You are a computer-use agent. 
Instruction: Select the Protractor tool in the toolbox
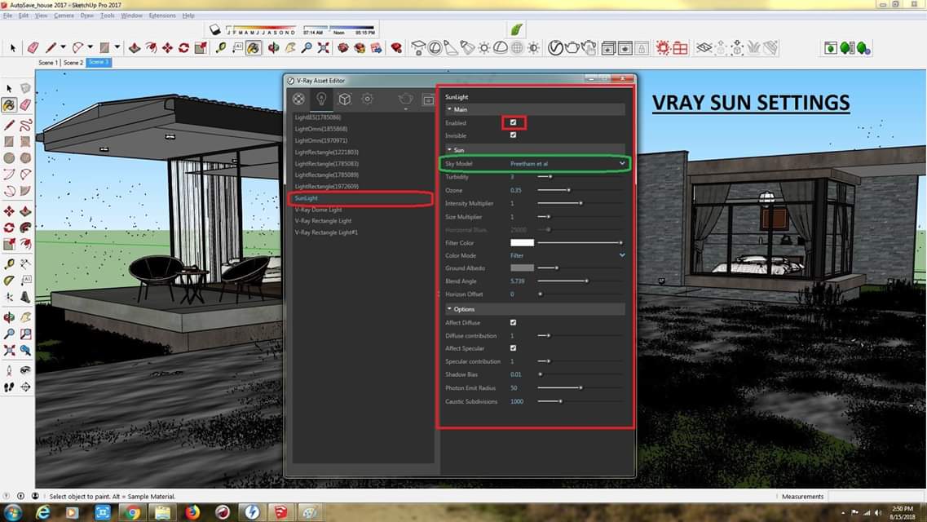pos(9,280)
